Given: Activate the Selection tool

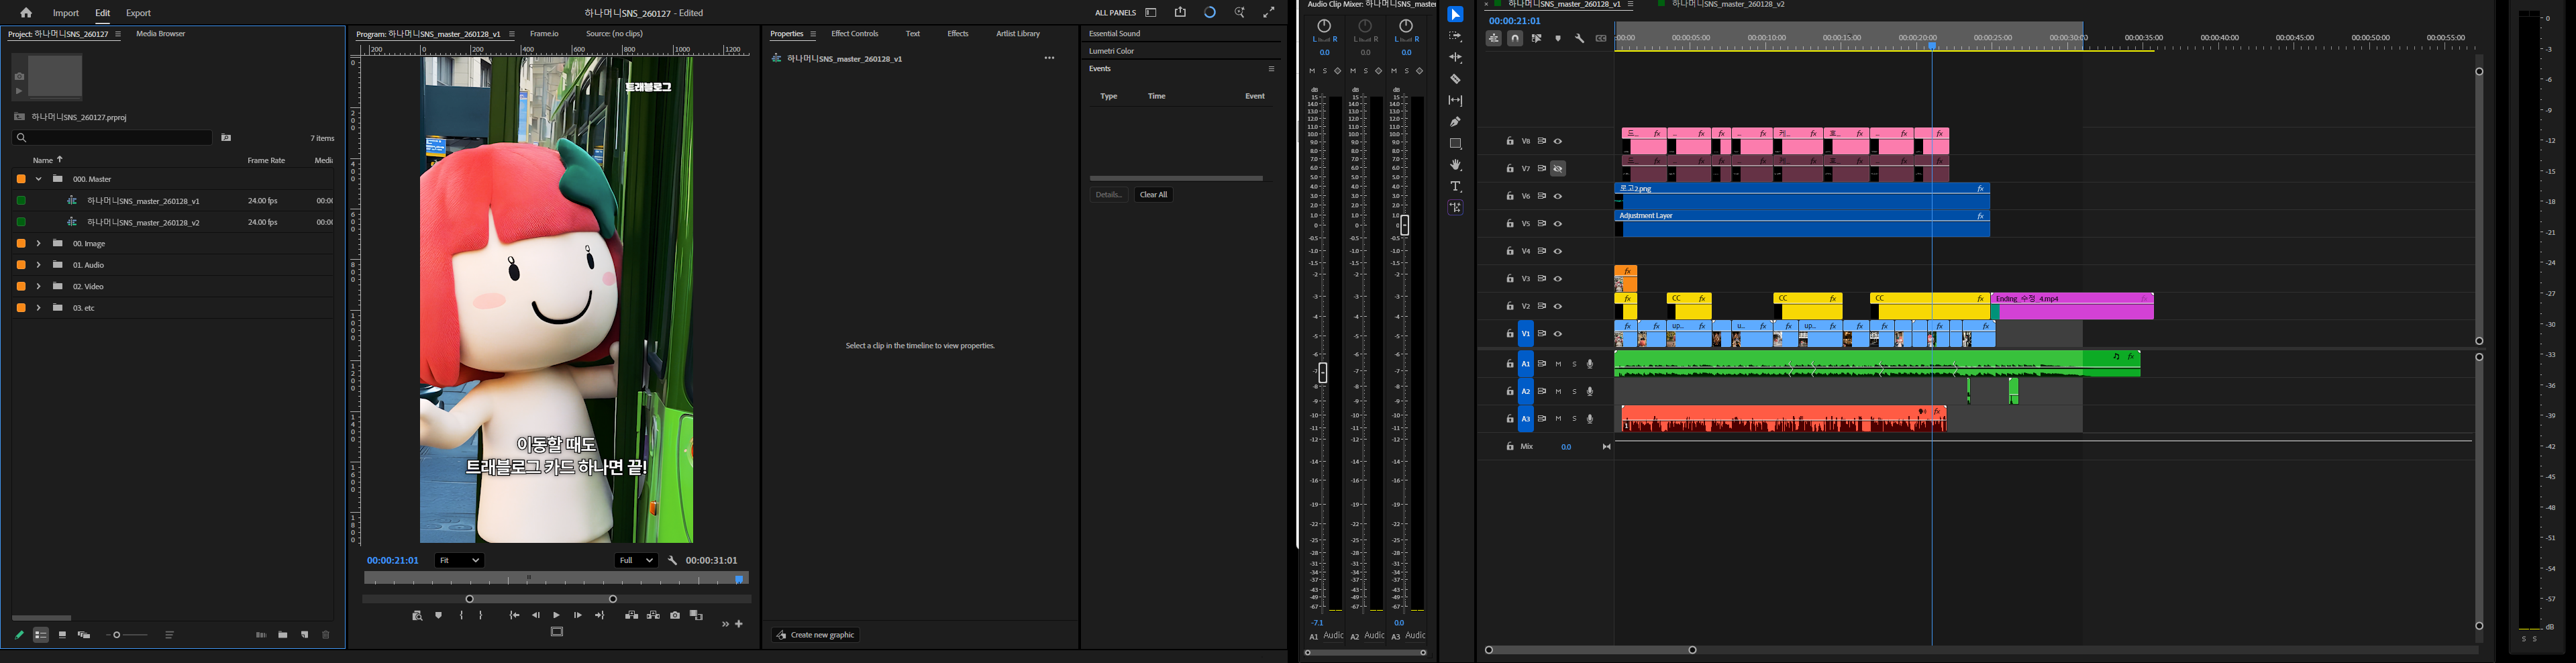Looking at the screenshot, I should click(1455, 14).
